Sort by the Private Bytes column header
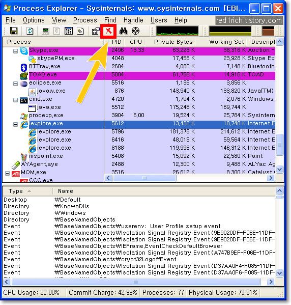Image resolution: width=291 pixels, height=305 pixels. pyautogui.click(x=170, y=42)
